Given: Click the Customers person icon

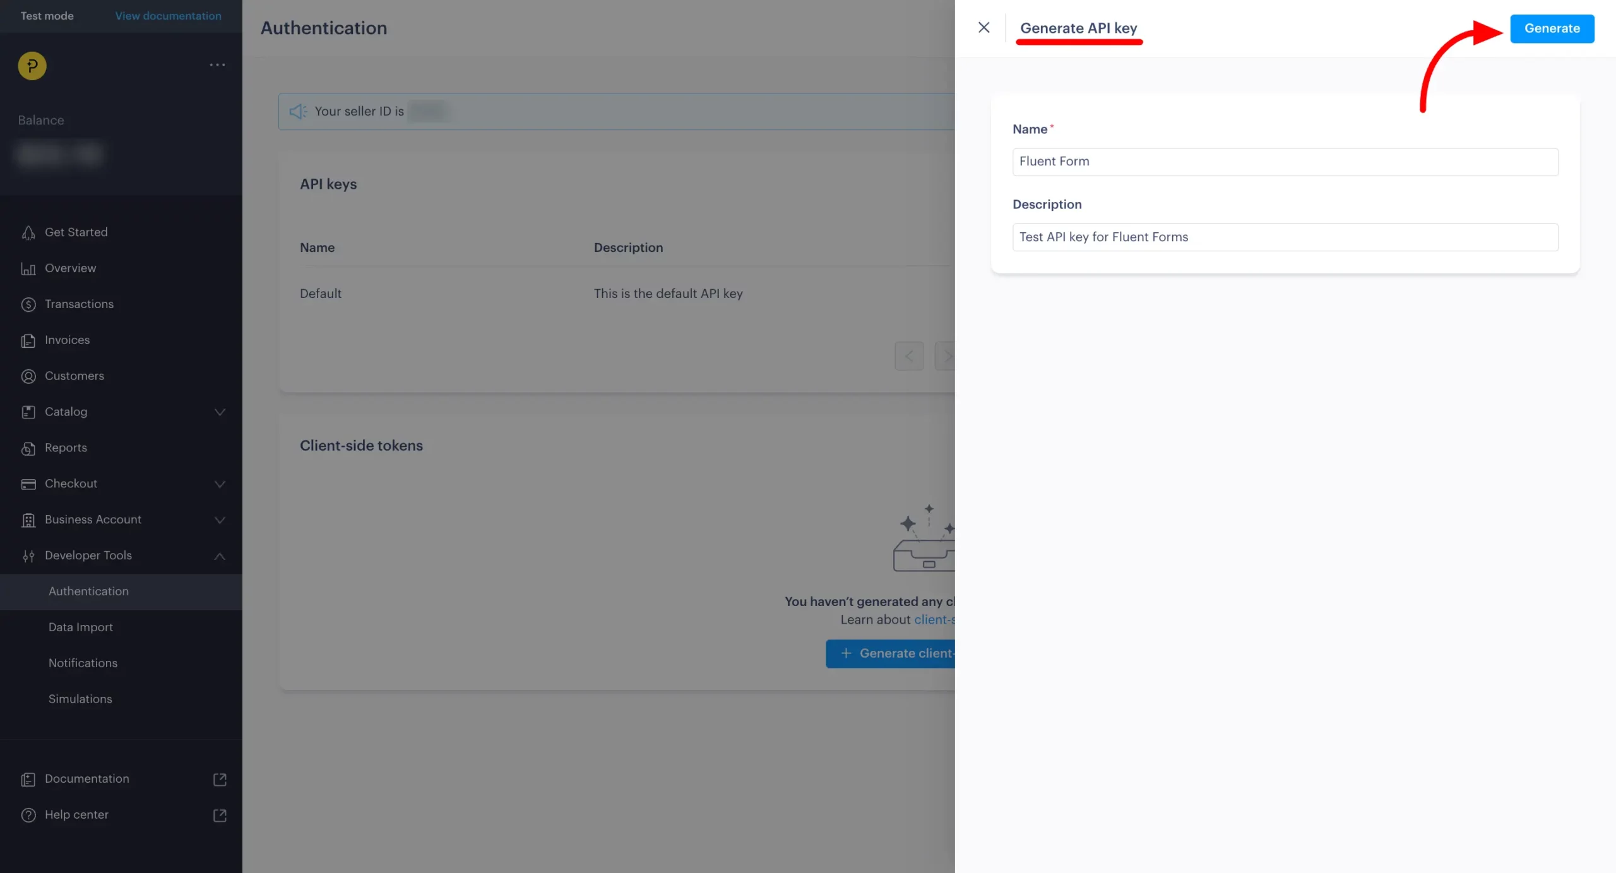Looking at the screenshot, I should (28, 376).
